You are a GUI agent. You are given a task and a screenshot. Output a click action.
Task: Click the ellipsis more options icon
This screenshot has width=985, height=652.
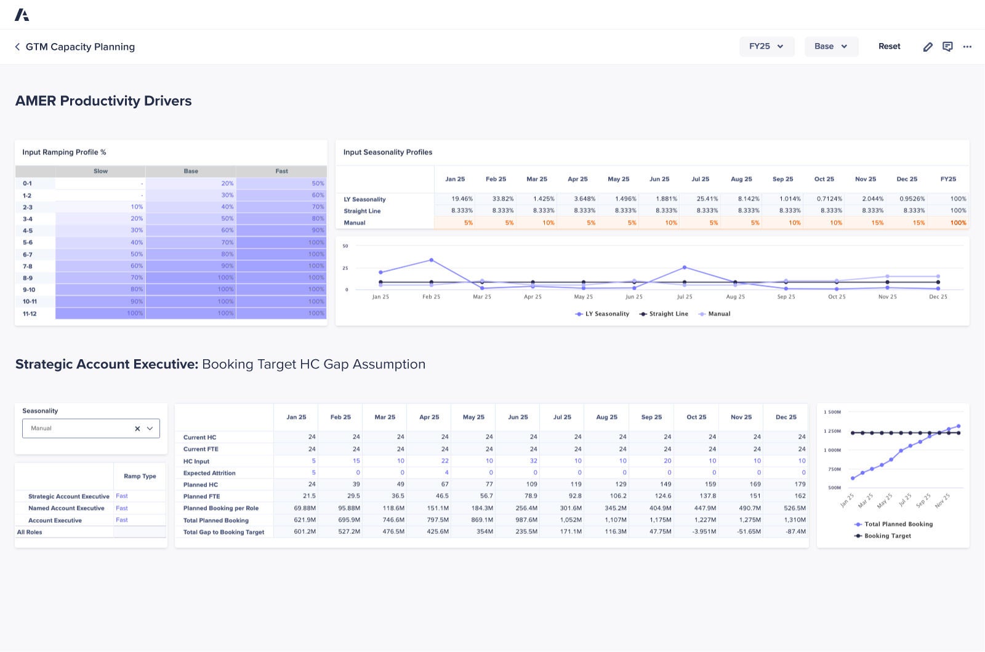click(967, 46)
